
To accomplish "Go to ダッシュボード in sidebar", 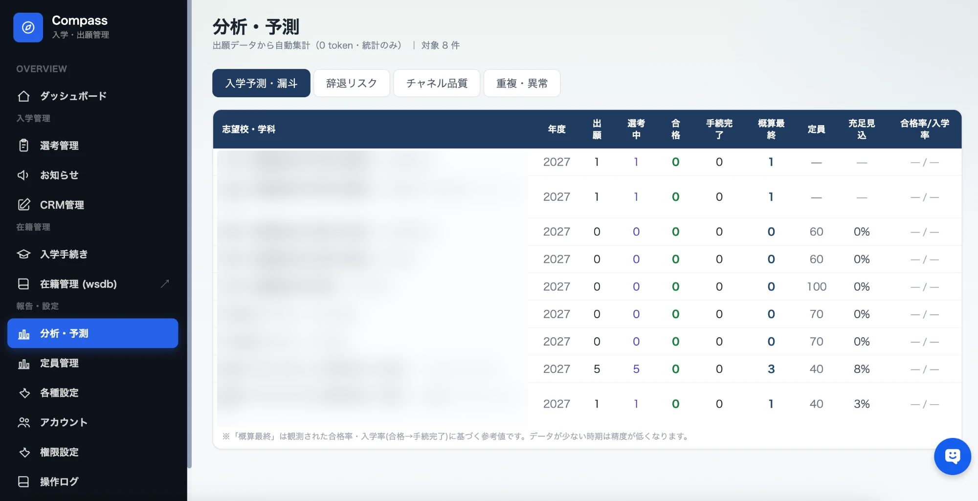I will click(x=92, y=96).
